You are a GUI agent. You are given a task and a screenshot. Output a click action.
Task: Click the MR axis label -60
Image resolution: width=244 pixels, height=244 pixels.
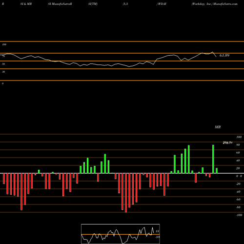[238, 200]
